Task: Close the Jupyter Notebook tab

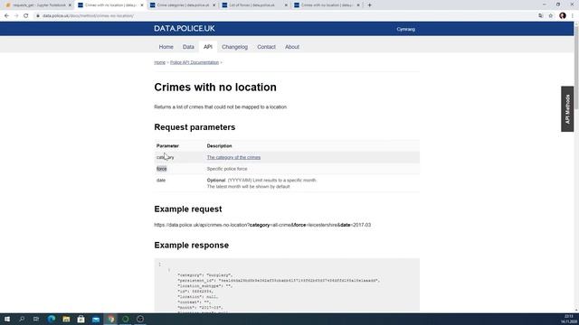Action: (x=70, y=5)
